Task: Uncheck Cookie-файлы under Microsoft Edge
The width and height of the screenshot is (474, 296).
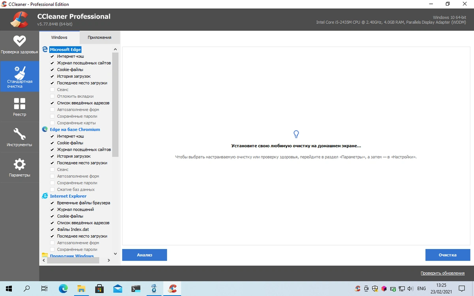Action: (x=53, y=70)
